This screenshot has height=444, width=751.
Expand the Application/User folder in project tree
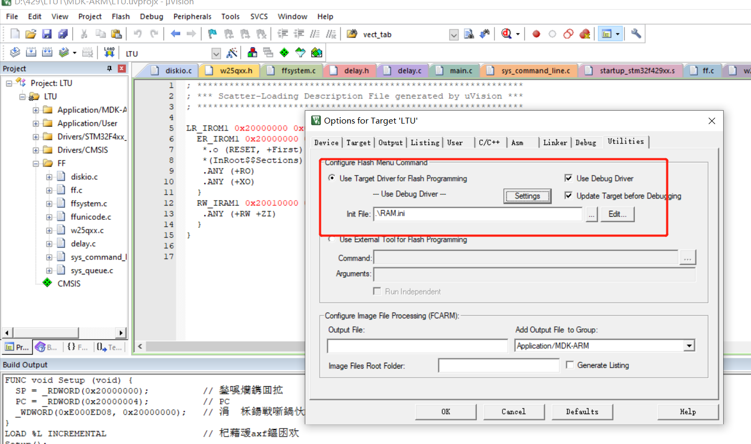36,123
